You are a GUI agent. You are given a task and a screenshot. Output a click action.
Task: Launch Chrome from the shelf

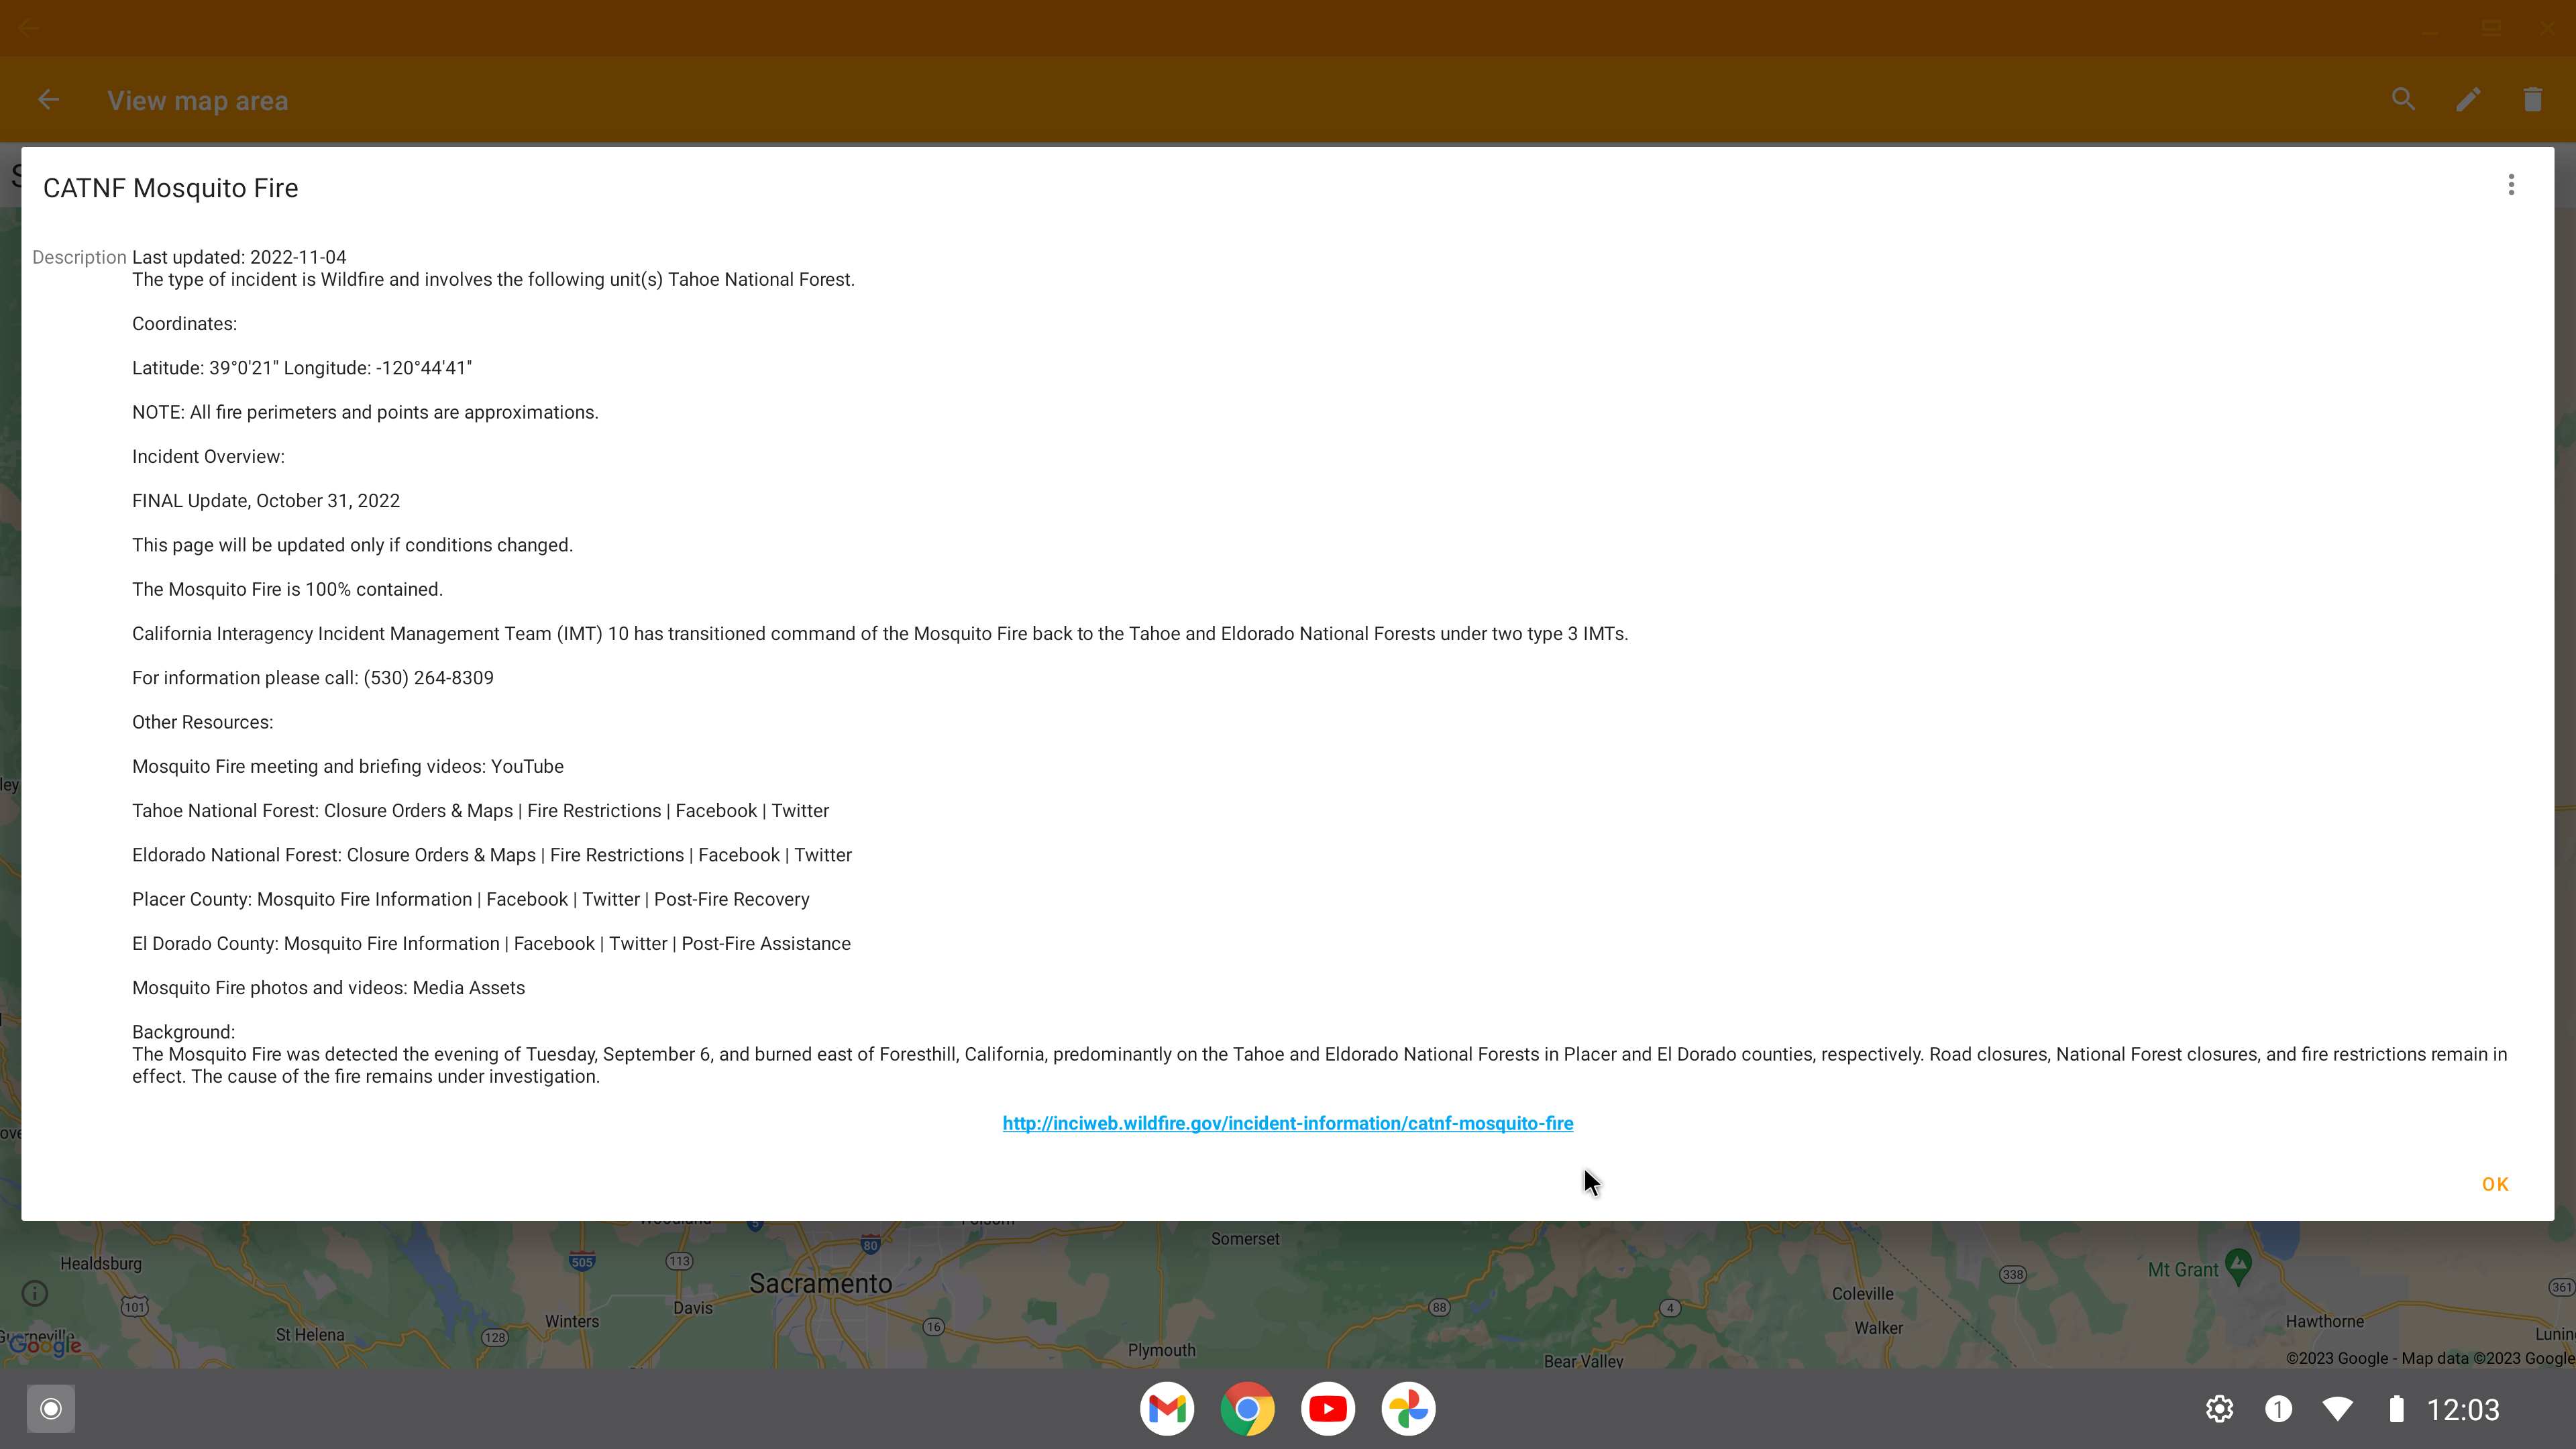click(1247, 1409)
